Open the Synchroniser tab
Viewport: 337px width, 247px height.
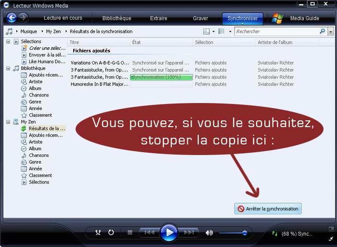pyautogui.click(x=243, y=18)
